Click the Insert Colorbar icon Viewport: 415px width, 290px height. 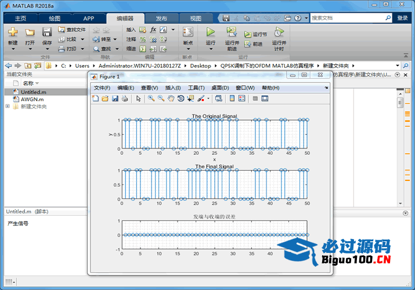click(232, 99)
